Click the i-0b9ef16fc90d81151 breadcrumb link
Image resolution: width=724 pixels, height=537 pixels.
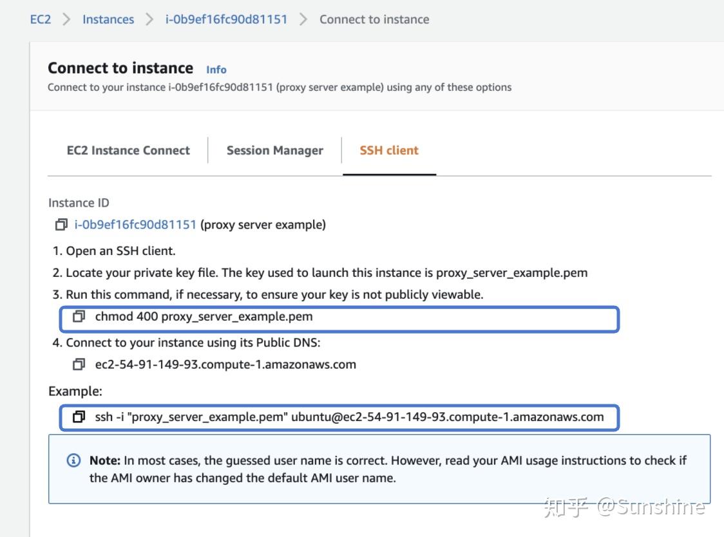227,19
